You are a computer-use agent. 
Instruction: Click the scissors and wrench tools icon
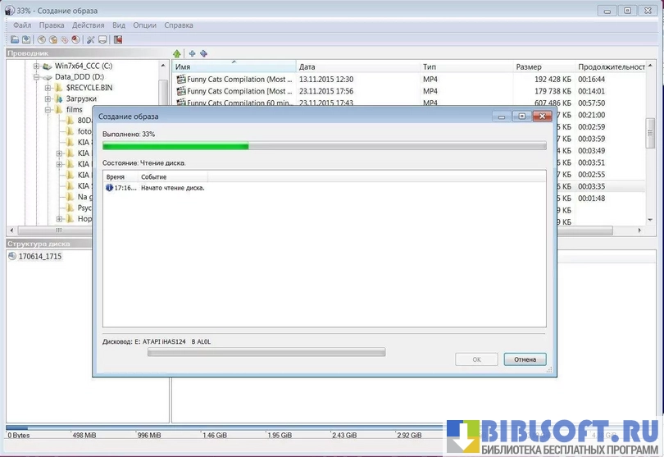(x=90, y=39)
